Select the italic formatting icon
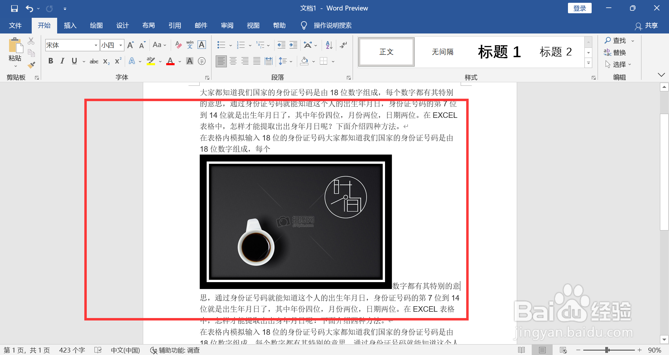 [x=62, y=61]
